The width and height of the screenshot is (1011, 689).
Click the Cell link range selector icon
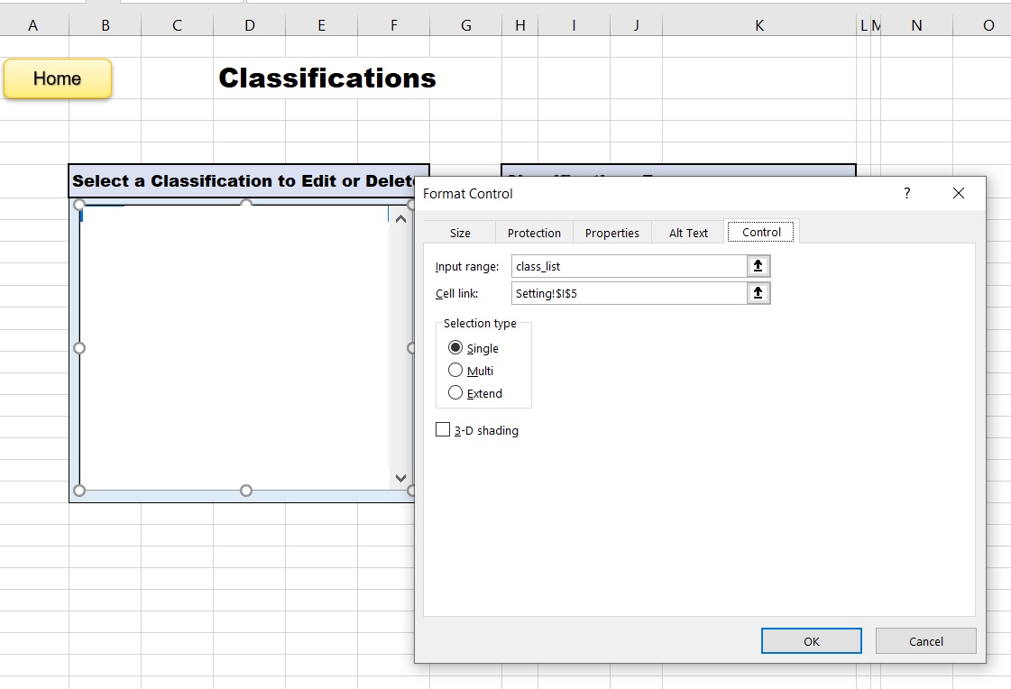758,293
